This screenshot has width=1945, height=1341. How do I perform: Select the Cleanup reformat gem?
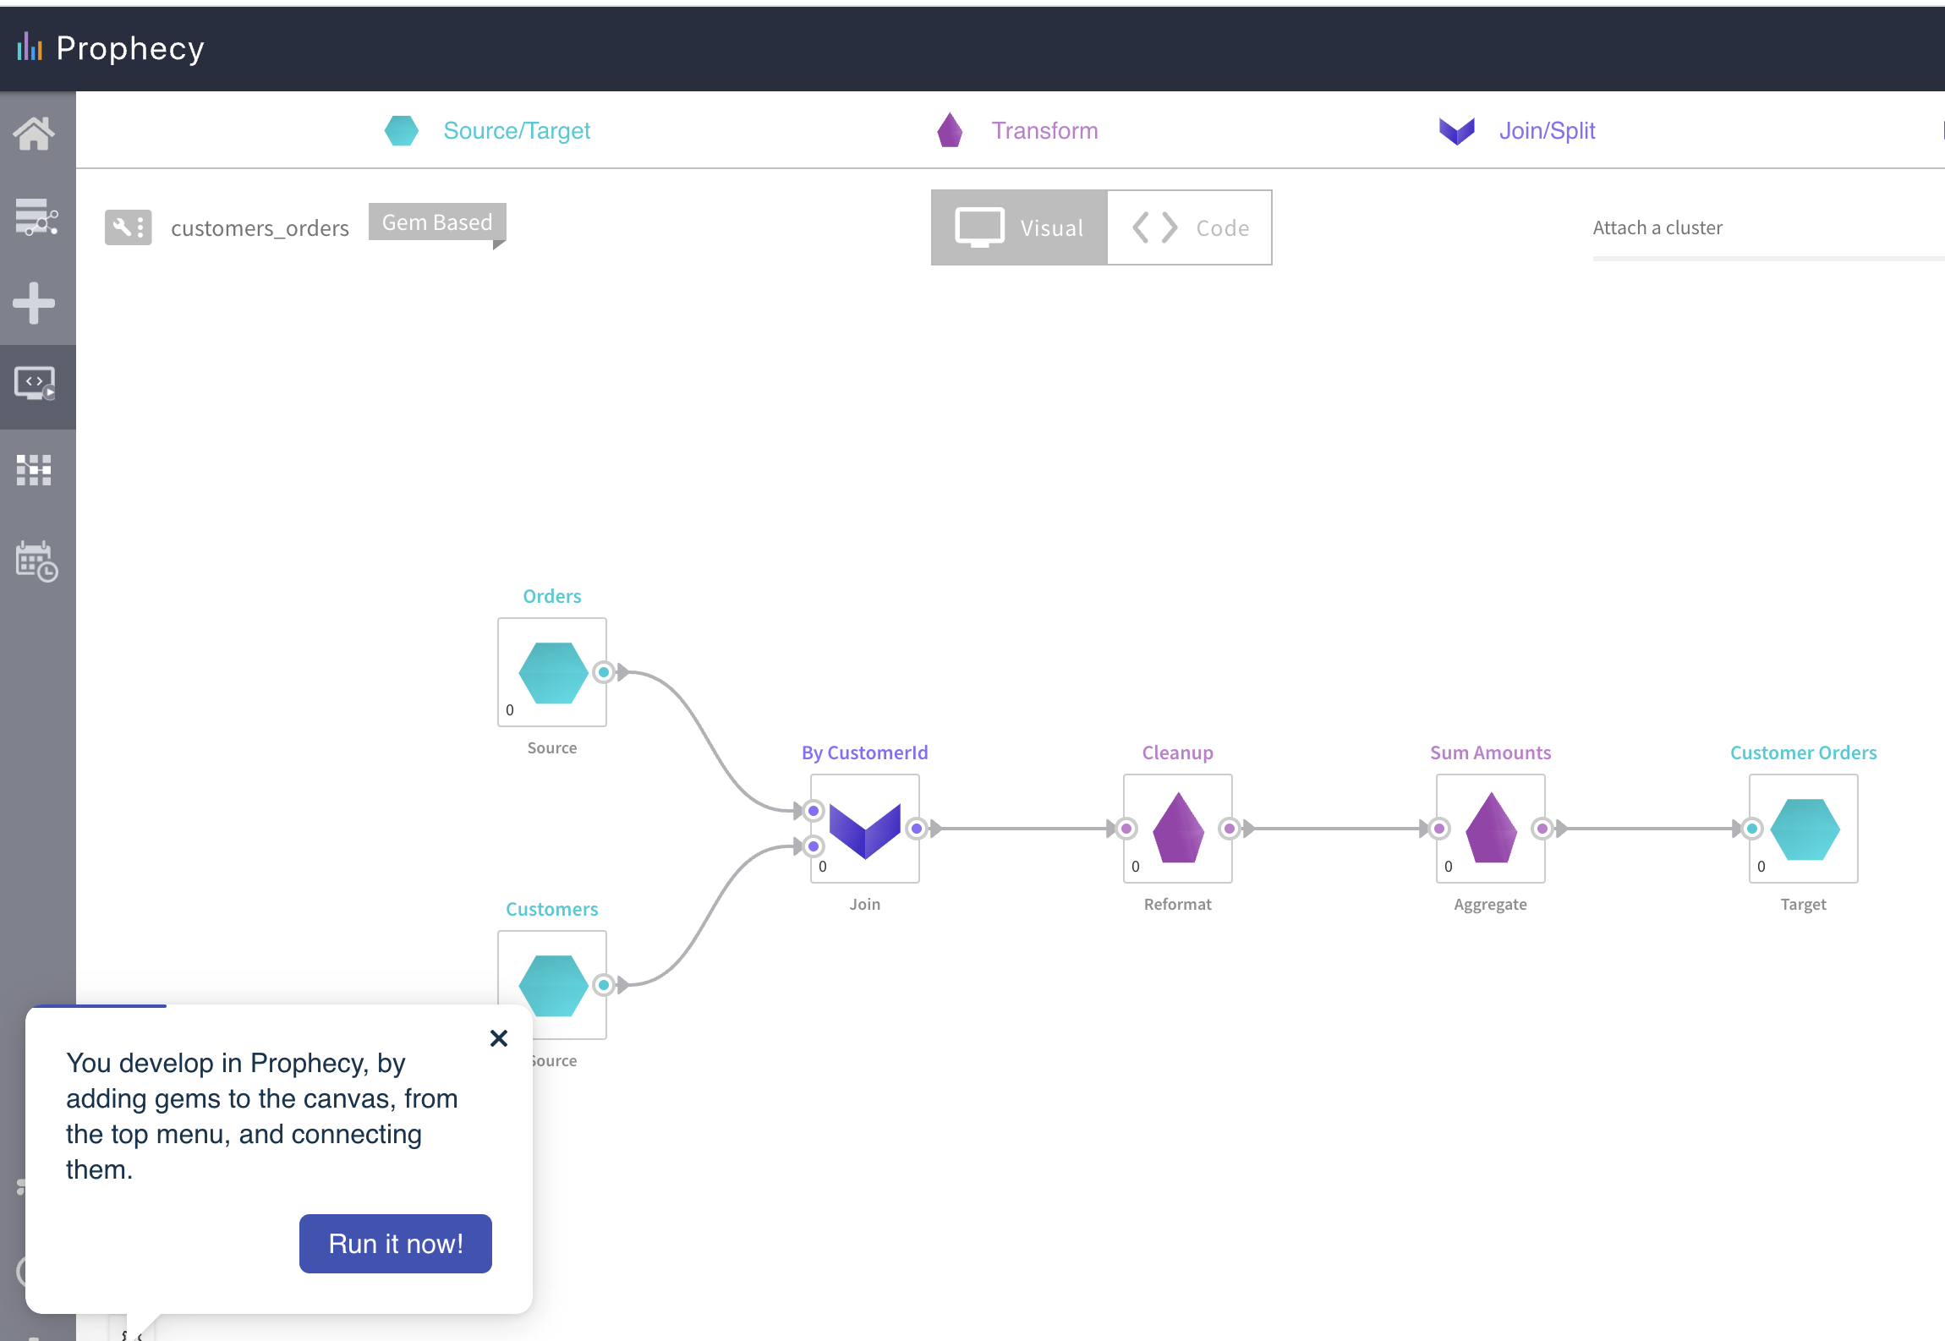pos(1177,829)
